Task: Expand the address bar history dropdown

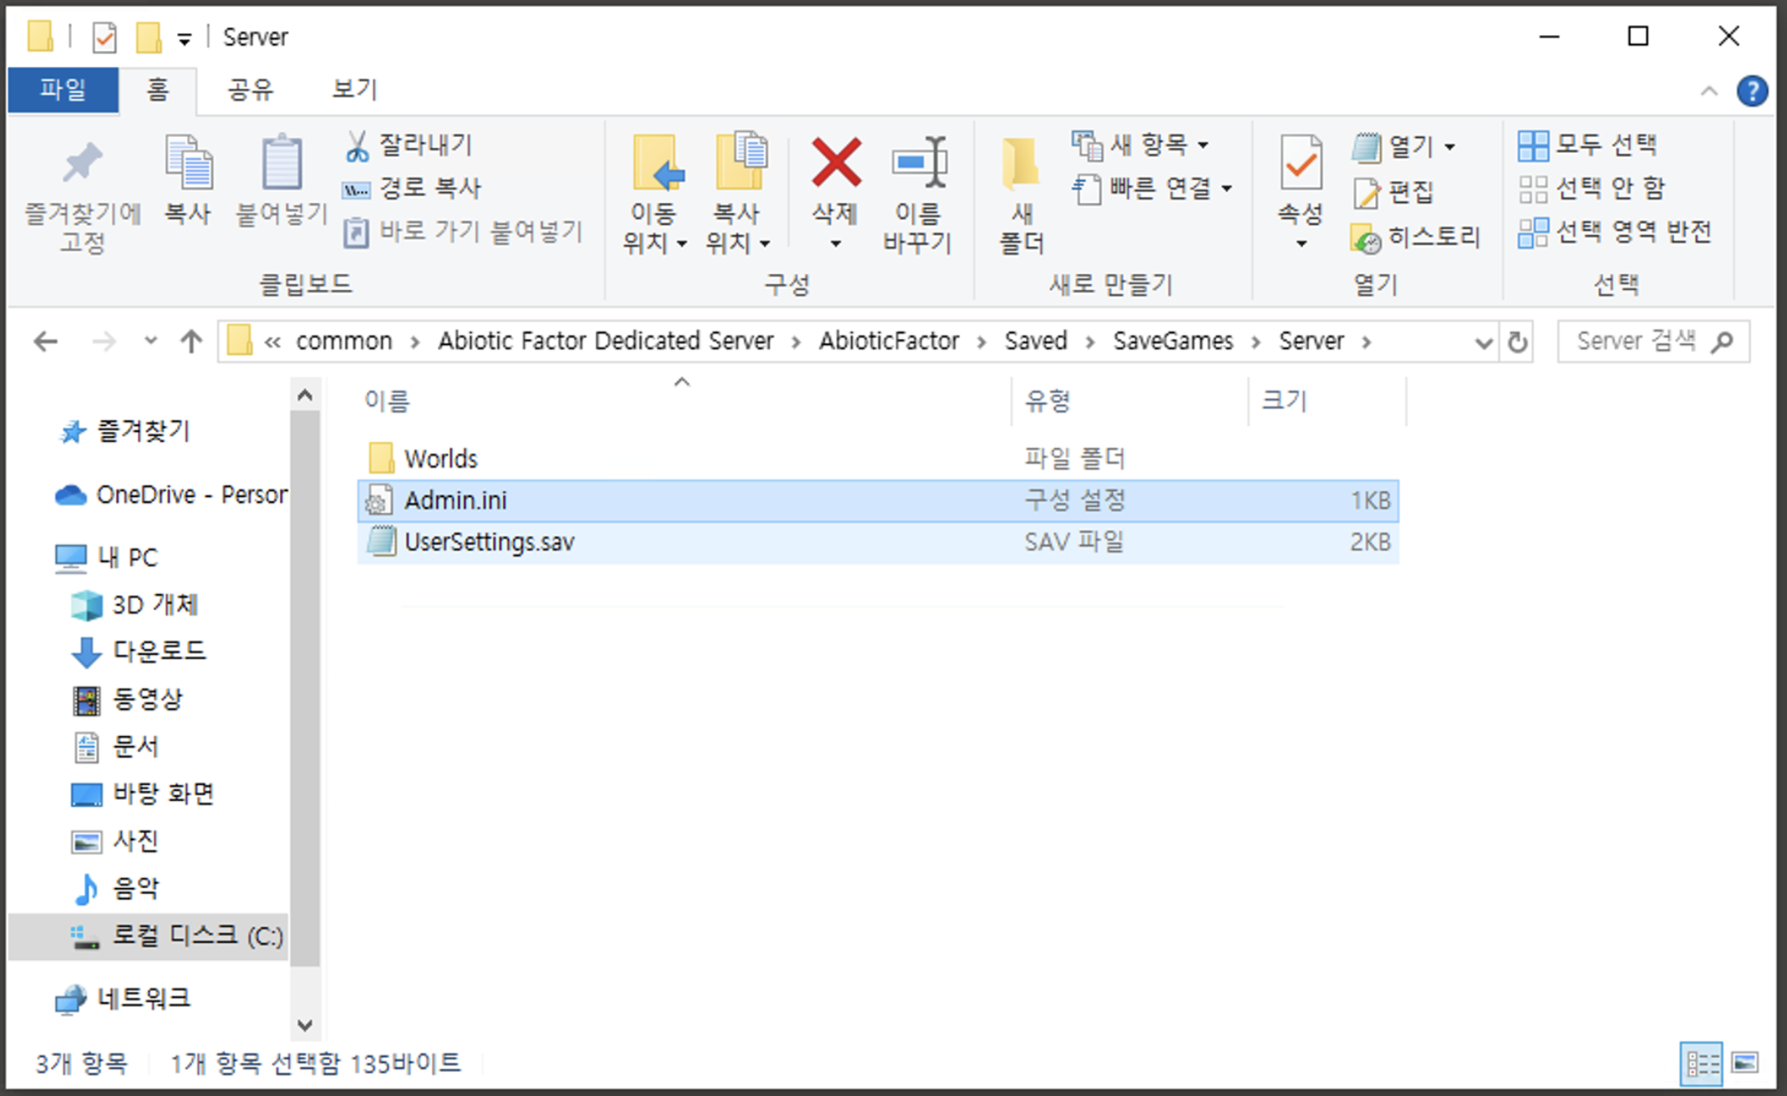Action: [1484, 342]
